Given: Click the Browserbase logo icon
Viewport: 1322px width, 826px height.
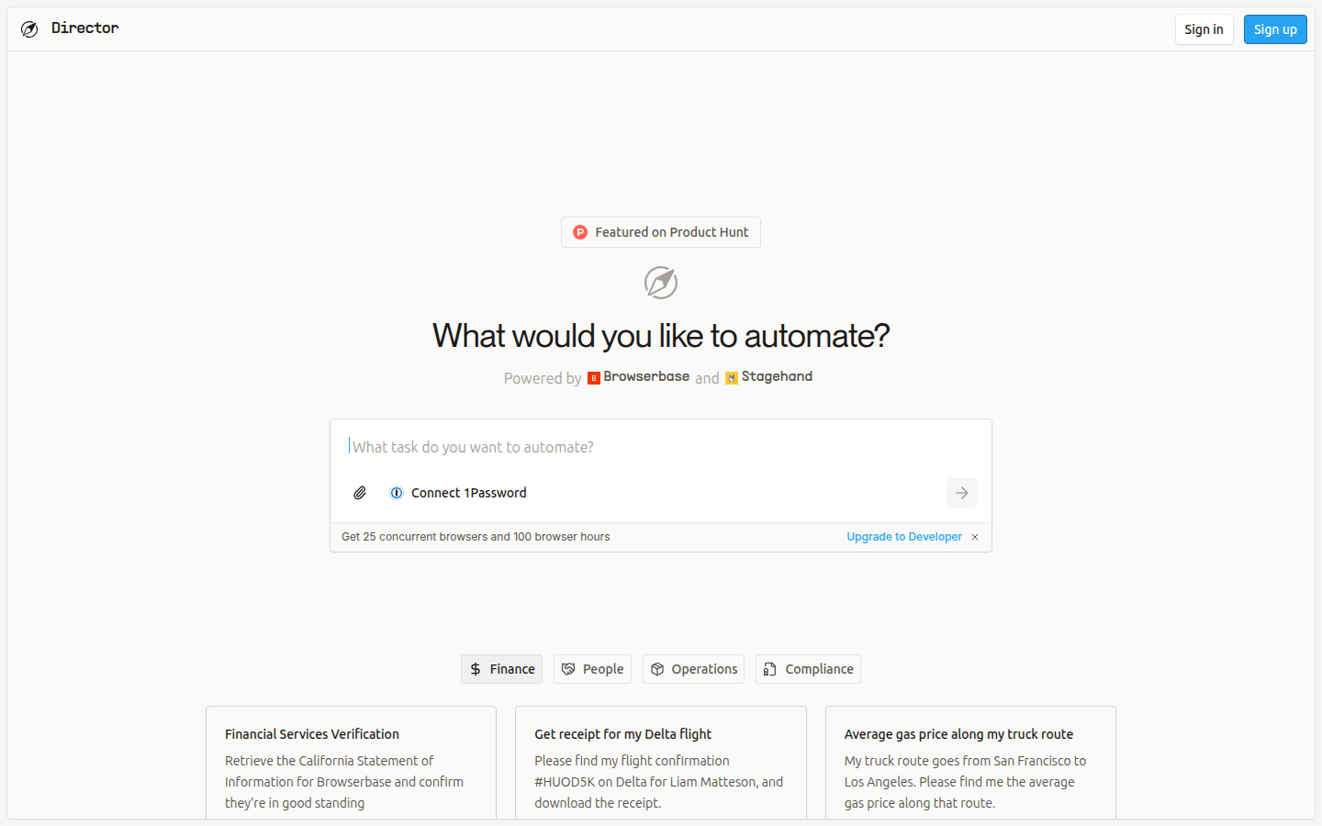Looking at the screenshot, I should [594, 378].
